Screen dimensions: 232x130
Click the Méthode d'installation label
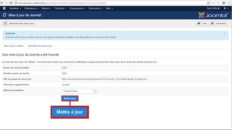(13, 90)
